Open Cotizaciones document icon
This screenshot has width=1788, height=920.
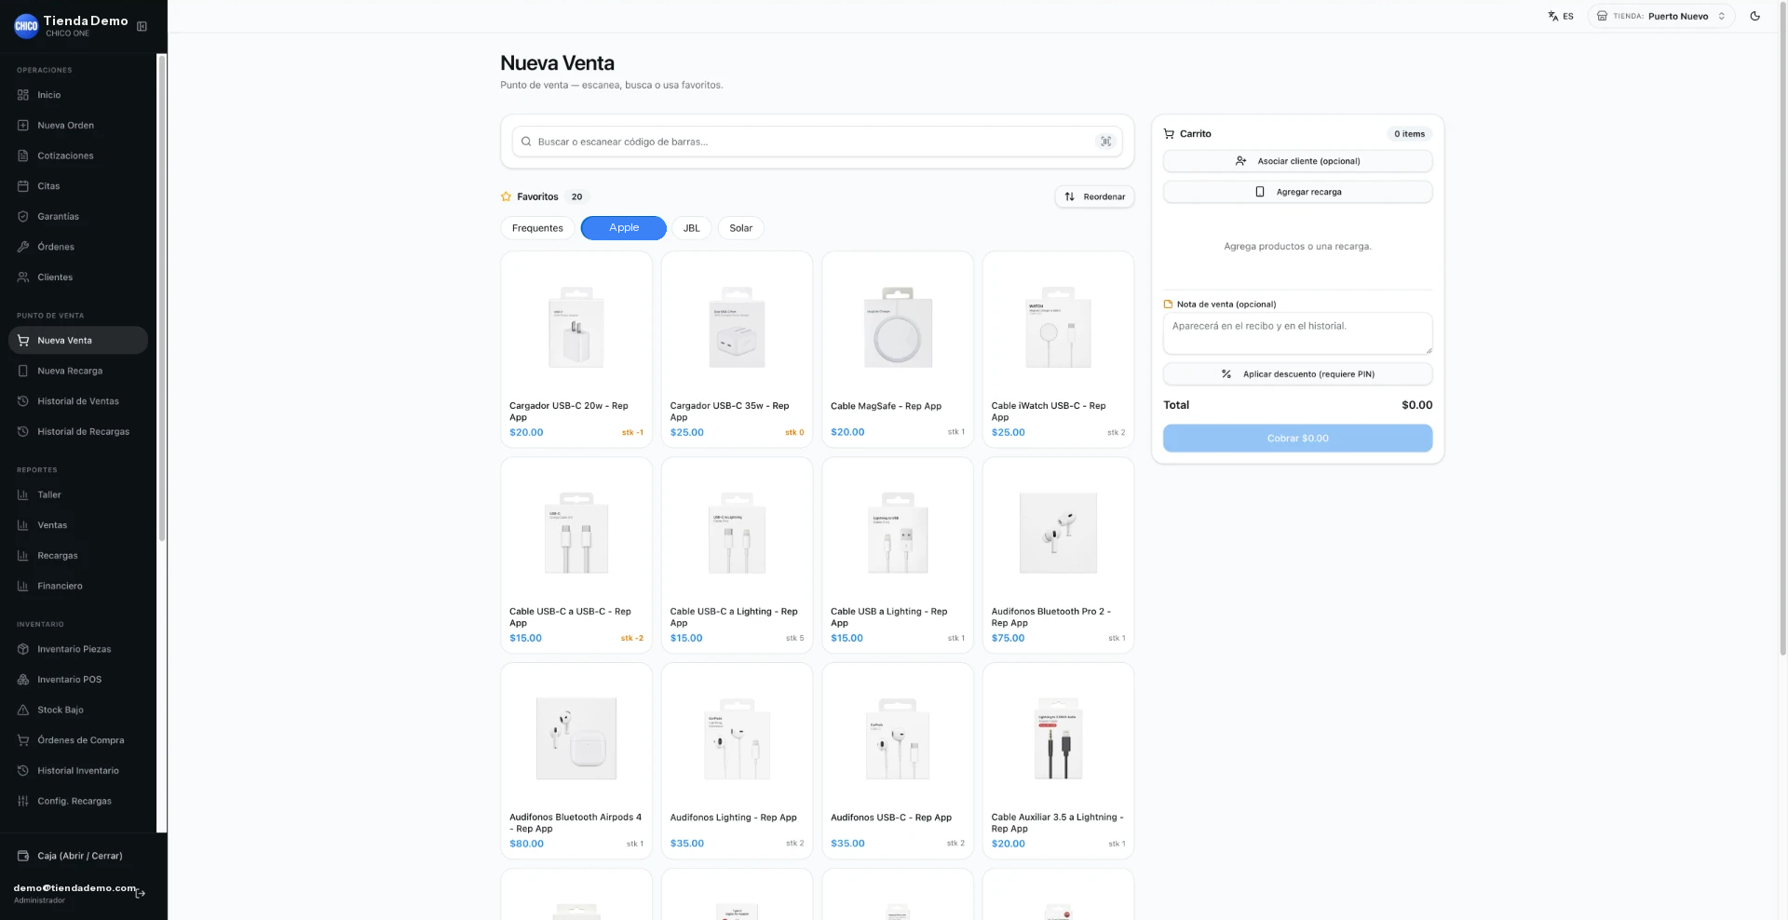pos(23,156)
